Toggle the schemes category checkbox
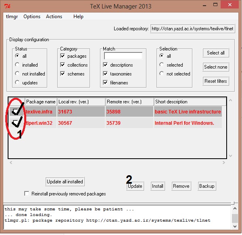Viewport: 242px width, 235px height. pyautogui.click(x=63, y=73)
